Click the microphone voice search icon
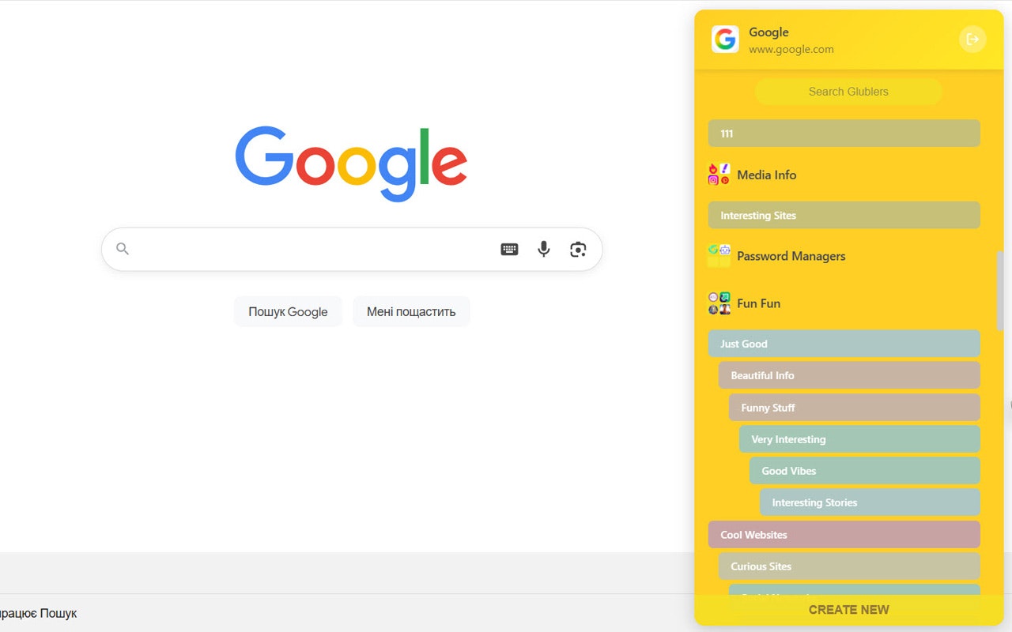Screen dimensions: 1012x632 click(543, 249)
